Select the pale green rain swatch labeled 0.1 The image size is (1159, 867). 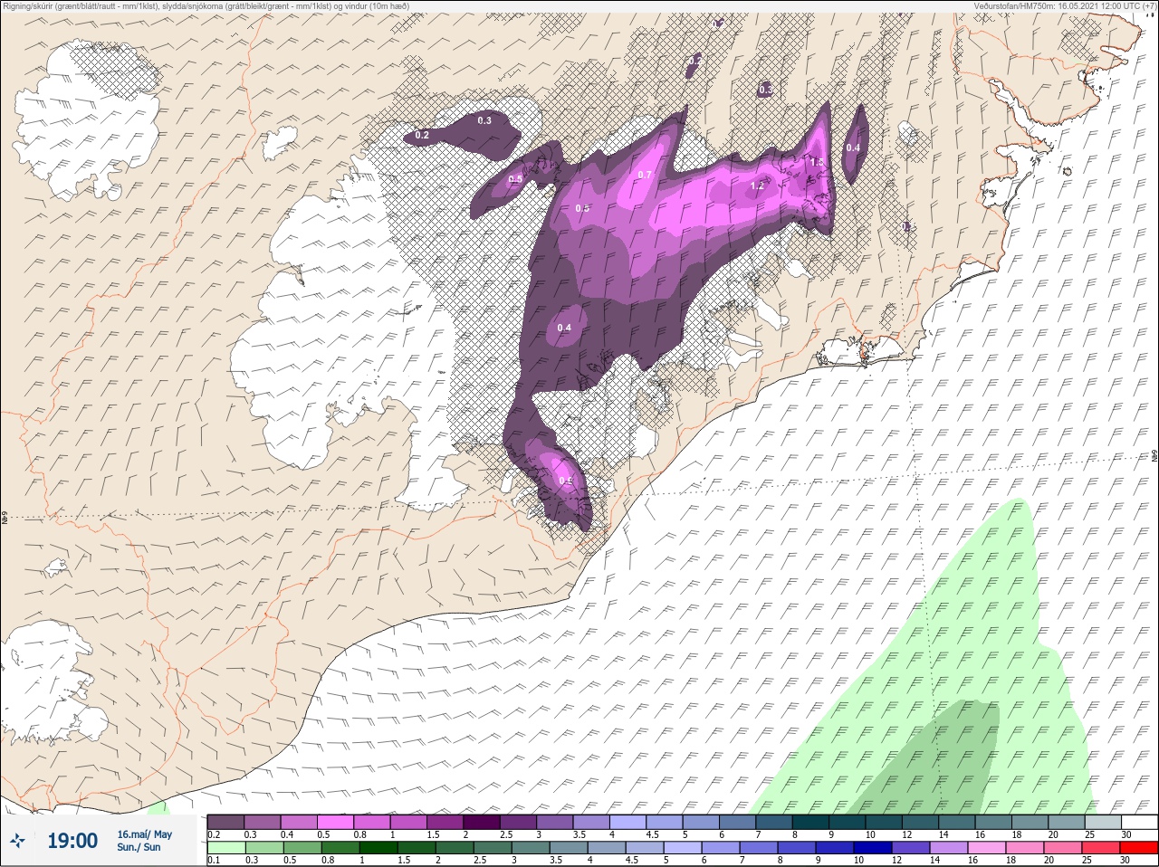click(225, 848)
